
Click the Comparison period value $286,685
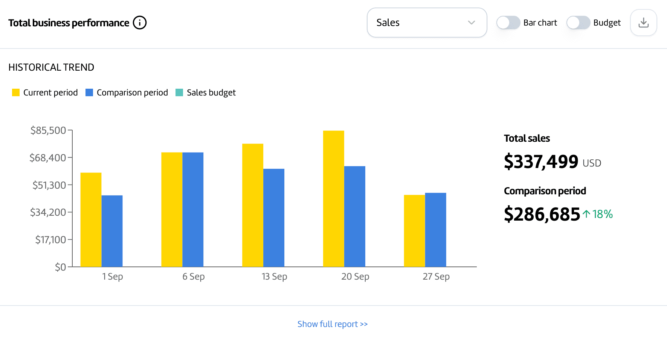pos(542,214)
